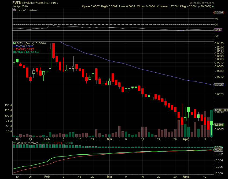Click the Feb date label below the MACD panel
Image resolution: width=228 pixels, height=179 pixels.
[47, 177]
